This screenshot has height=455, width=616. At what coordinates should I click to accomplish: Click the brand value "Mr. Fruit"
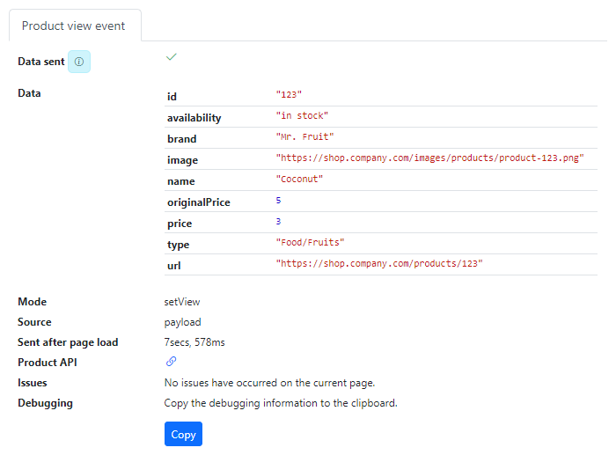(304, 136)
